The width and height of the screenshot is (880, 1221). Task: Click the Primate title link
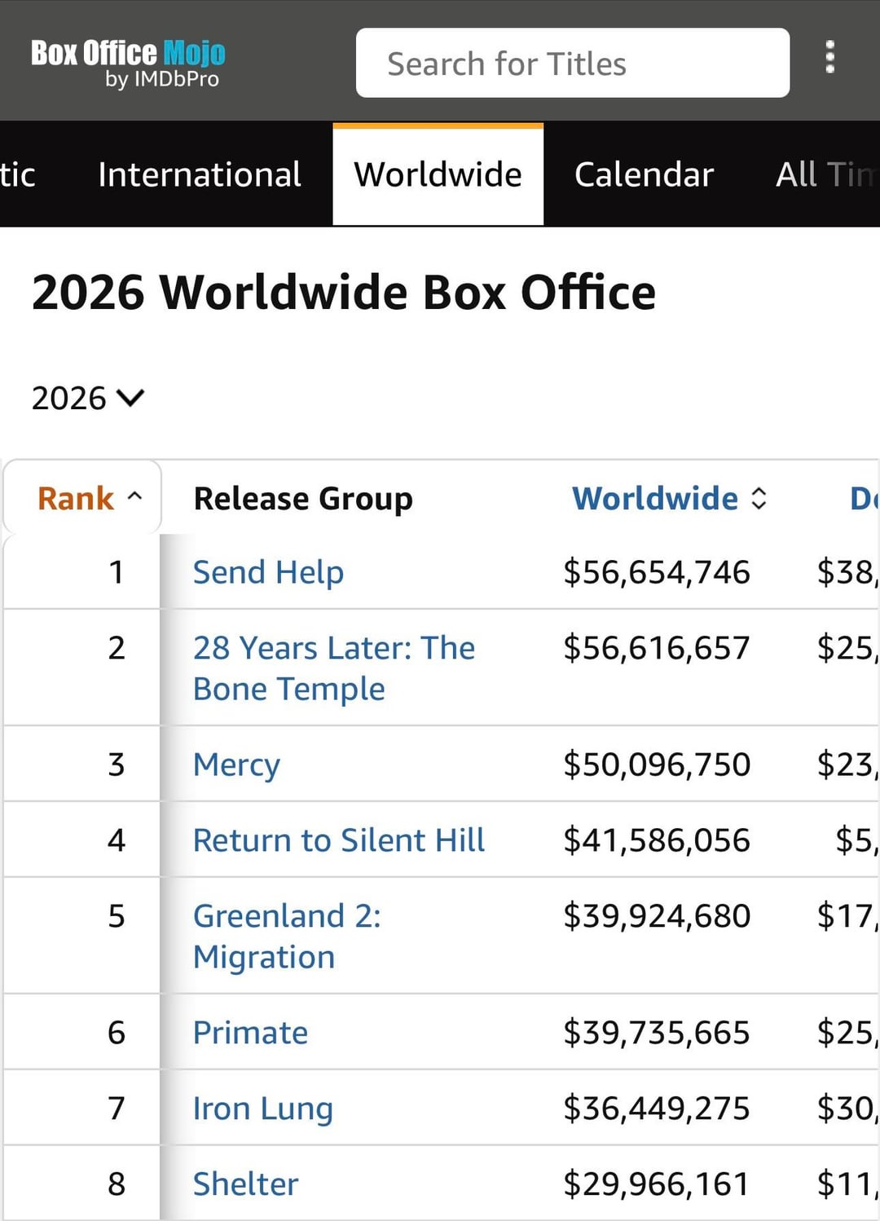click(x=250, y=1033)
